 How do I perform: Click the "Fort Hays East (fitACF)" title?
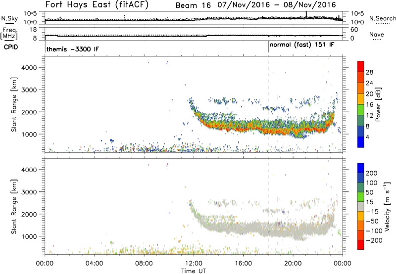[x=97, y=5]
